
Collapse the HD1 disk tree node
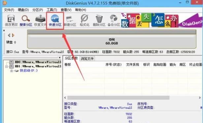coord(7,66)
